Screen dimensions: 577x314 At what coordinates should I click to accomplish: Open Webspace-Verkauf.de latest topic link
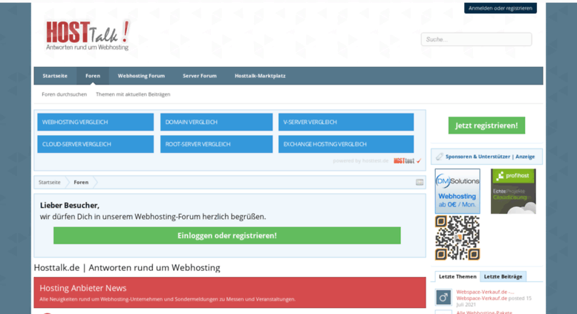point(485,292)
